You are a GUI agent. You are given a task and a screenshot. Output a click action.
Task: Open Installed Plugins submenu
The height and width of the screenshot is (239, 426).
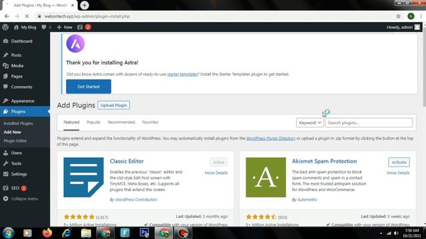click(18, 123)
